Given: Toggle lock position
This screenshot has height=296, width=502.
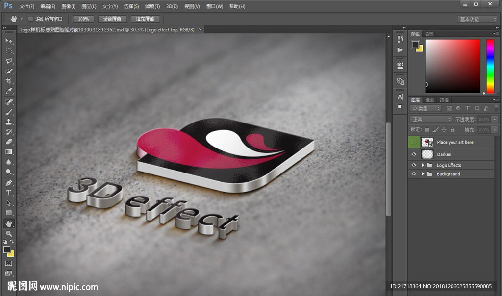Looking at the screenshot, I should click(x=444, y=130).
